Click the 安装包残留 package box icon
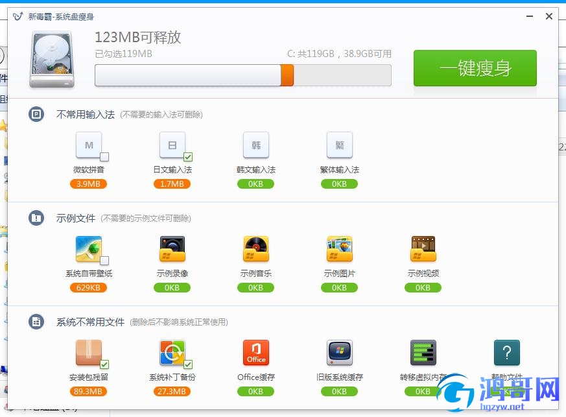This screenshot has height=417, width=566. pos(88,352)
